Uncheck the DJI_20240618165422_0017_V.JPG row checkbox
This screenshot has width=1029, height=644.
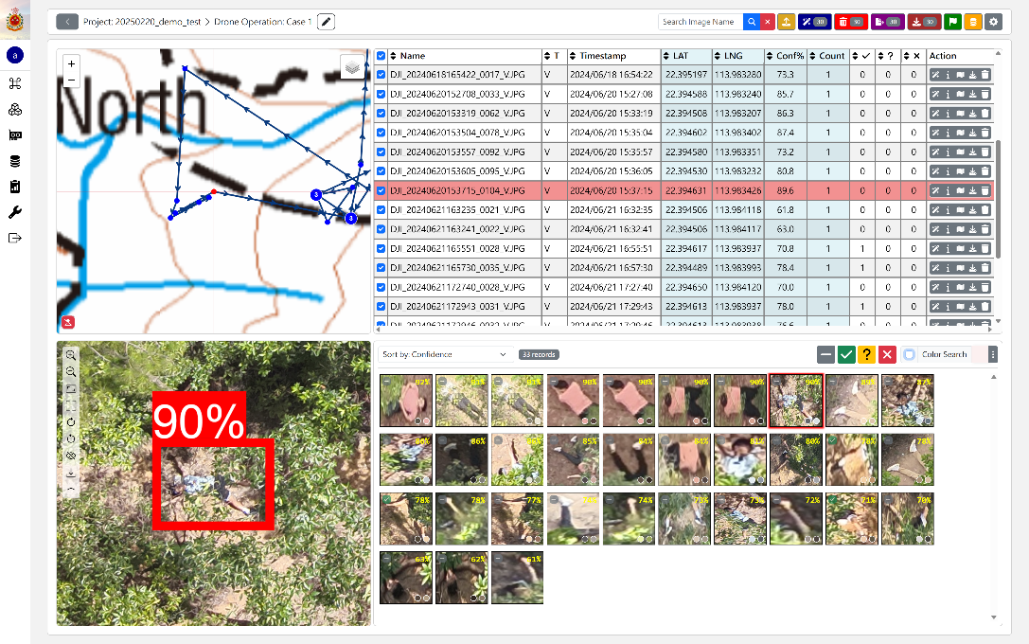pyautogui.click(x=381, y=75)
